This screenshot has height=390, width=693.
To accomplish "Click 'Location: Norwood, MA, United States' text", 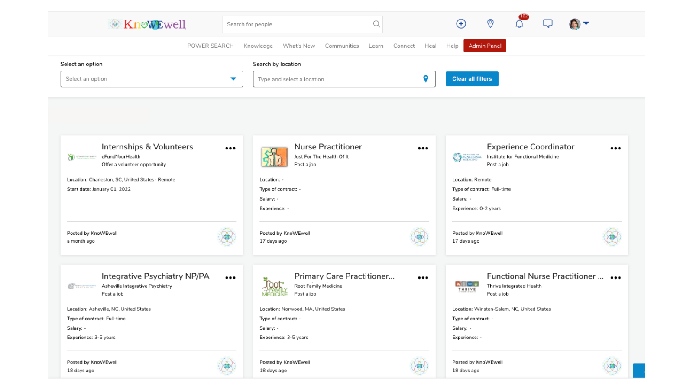I will tap(302, 309).
